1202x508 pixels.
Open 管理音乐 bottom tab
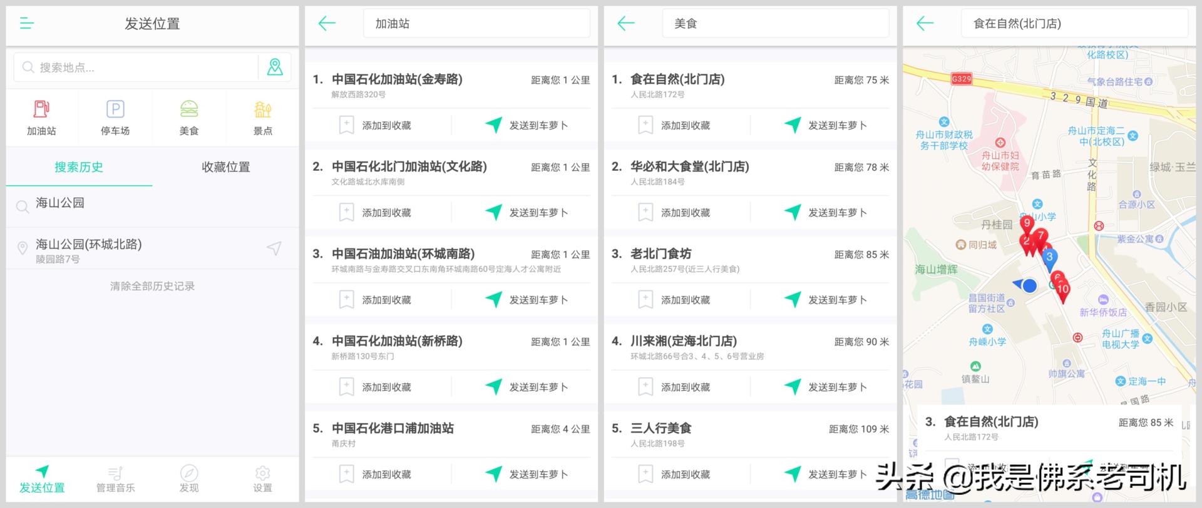click(x=115, y=479)
